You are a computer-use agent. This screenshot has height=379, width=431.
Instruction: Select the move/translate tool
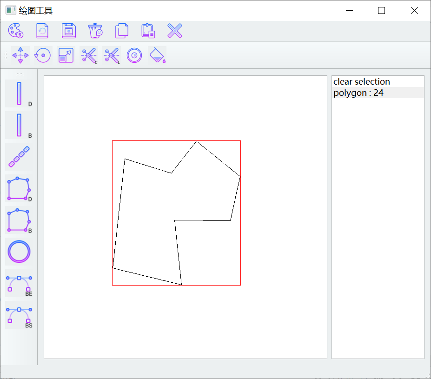20,55
